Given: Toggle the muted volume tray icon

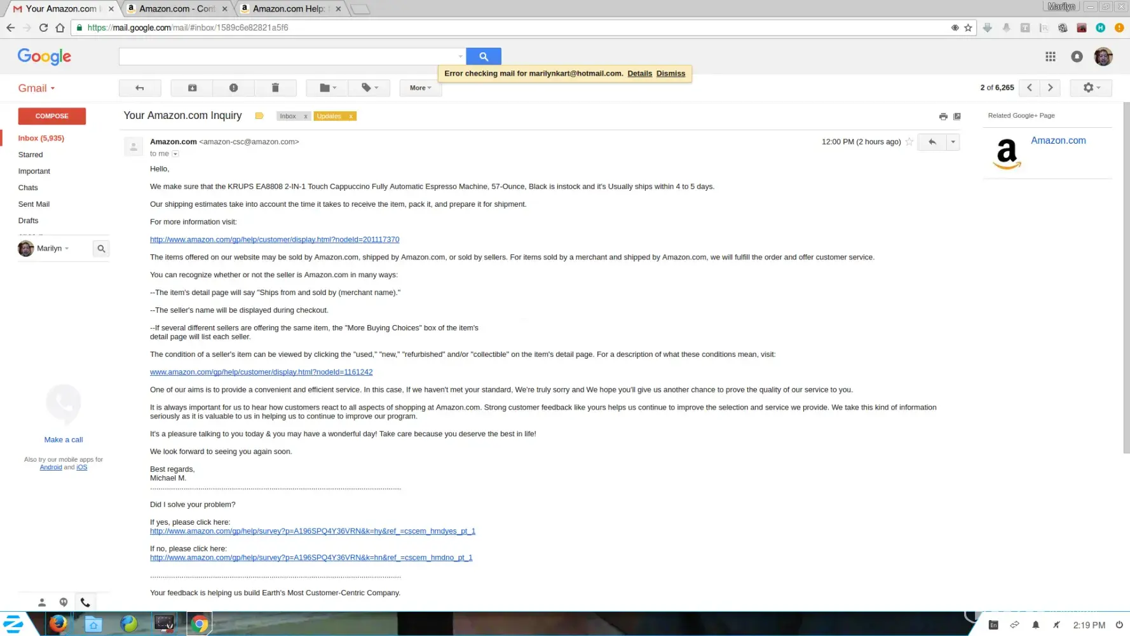Looking at the screenshot, I should [x=1056, y=625].
